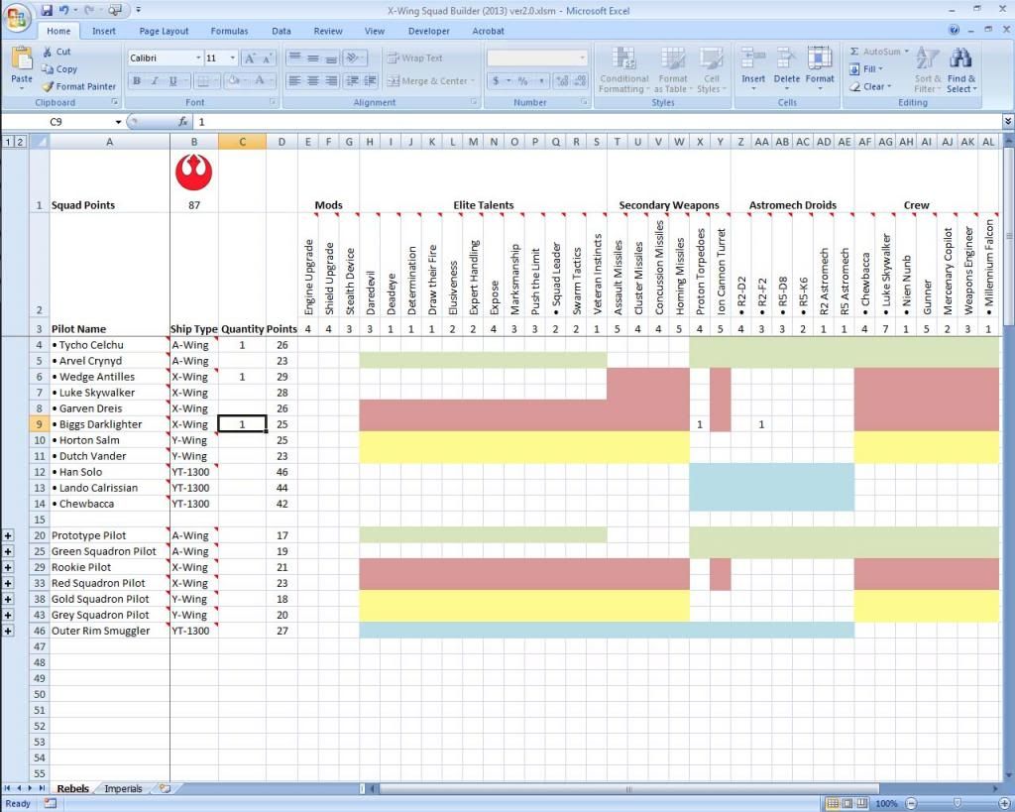The width and height of the screenshot is (1015, 812).
Task: Click the Save icon in quick access toolbar
Action: point(46,10)
